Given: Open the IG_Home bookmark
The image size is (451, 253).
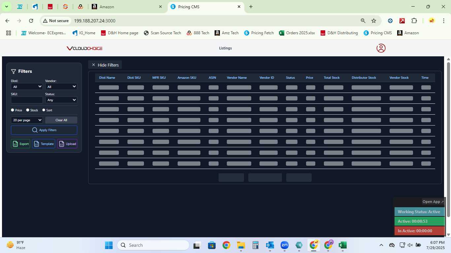Looking at the screenshot, I should click(84, 33).
